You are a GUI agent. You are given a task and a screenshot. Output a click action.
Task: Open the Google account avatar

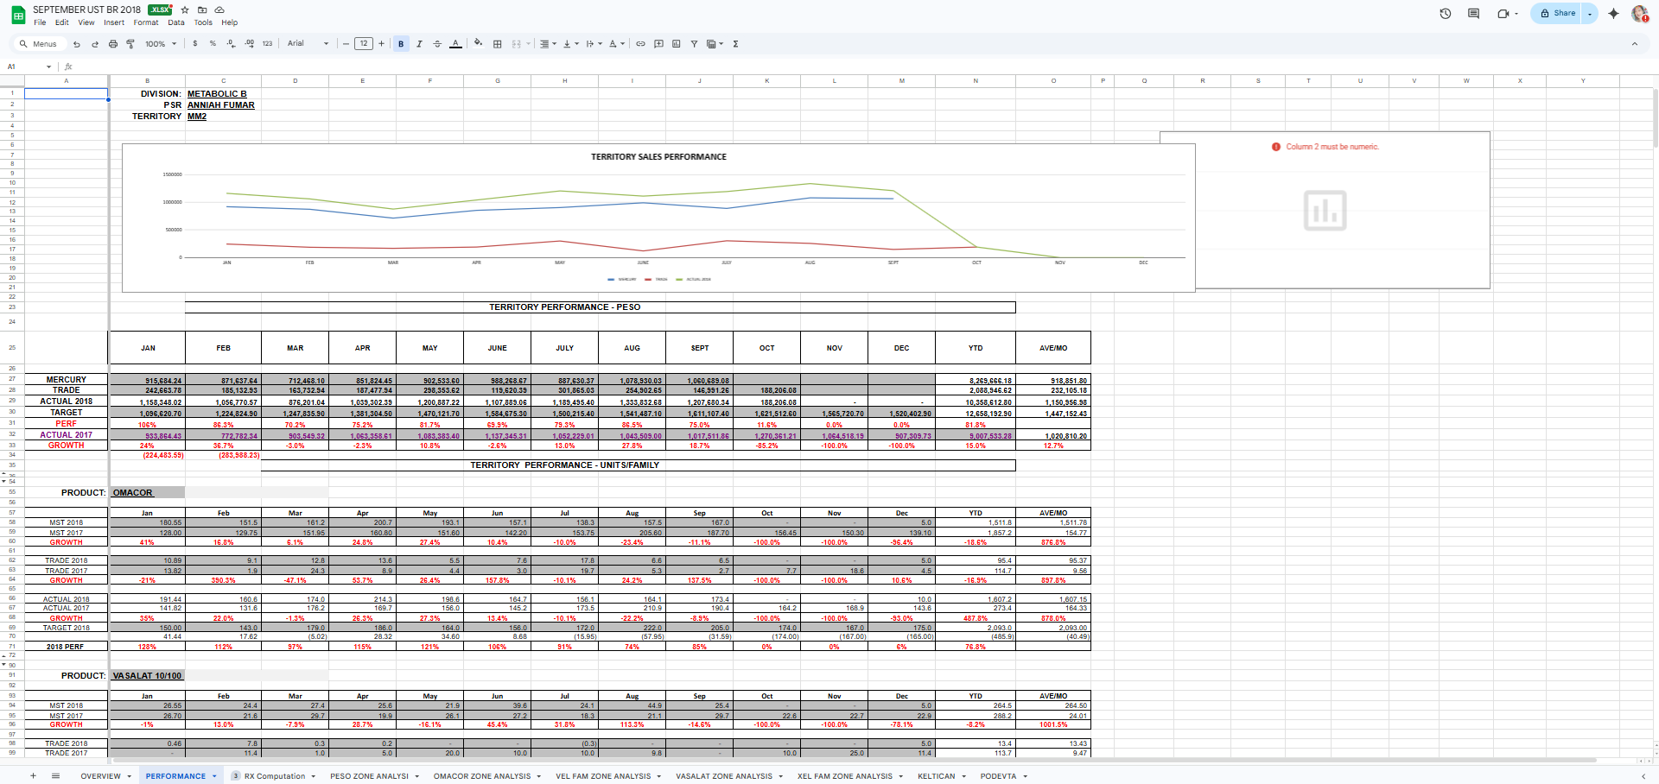coord(1639,14)
